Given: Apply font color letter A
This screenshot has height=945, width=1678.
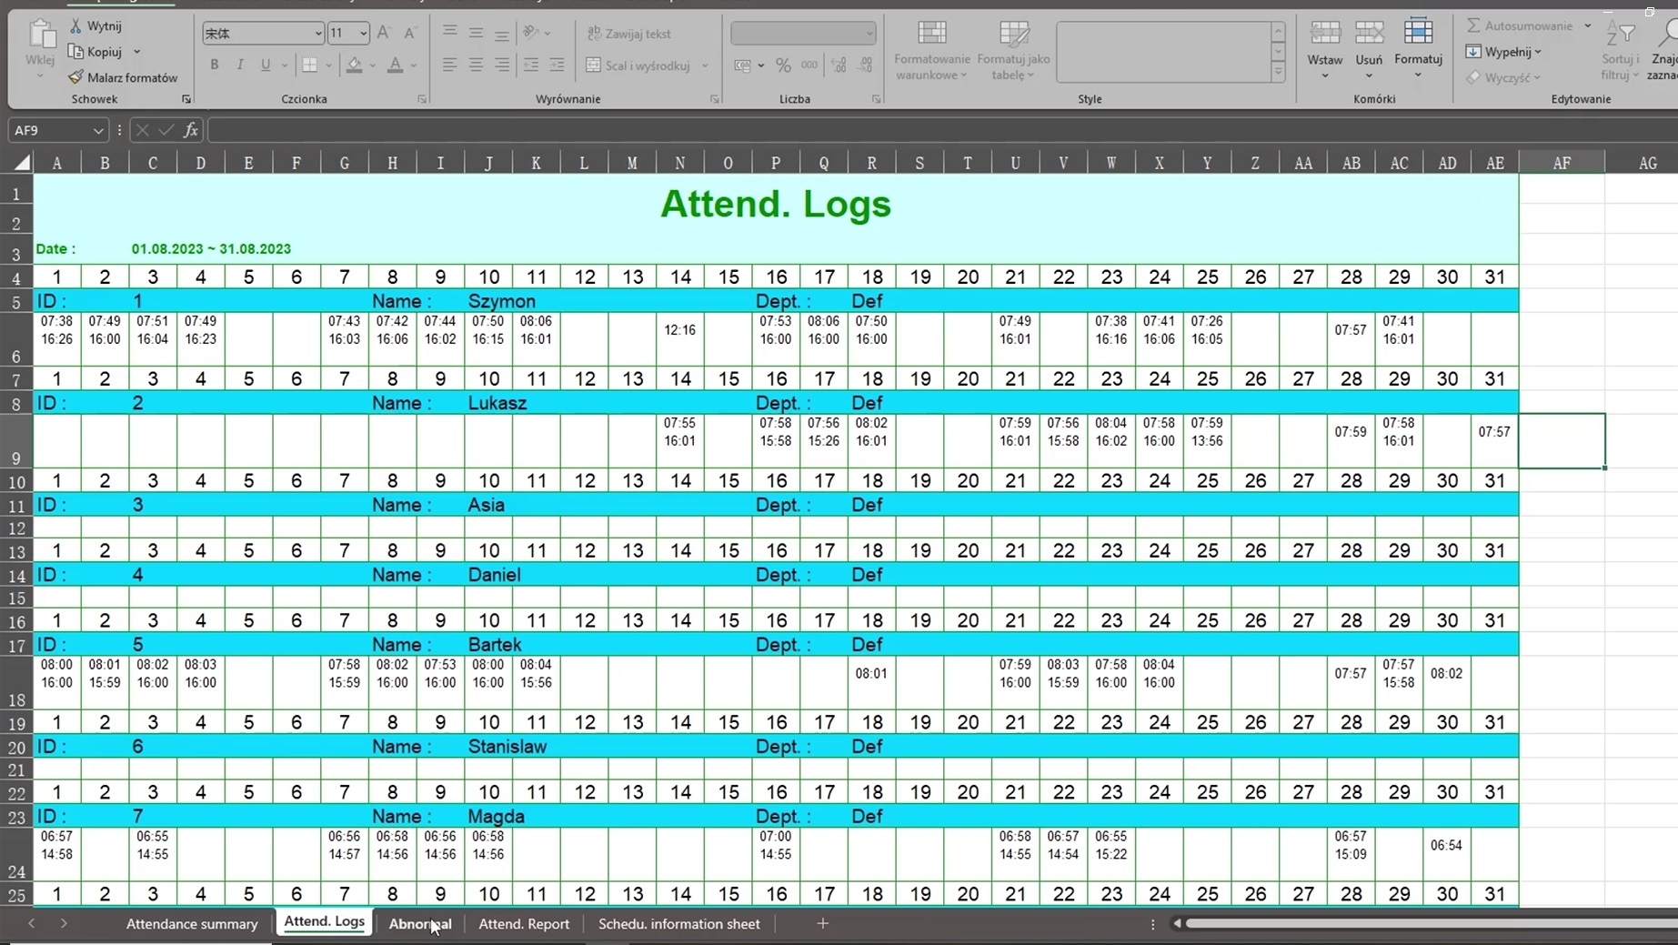Looking at the screenshot, I should [x=395, y=65].
